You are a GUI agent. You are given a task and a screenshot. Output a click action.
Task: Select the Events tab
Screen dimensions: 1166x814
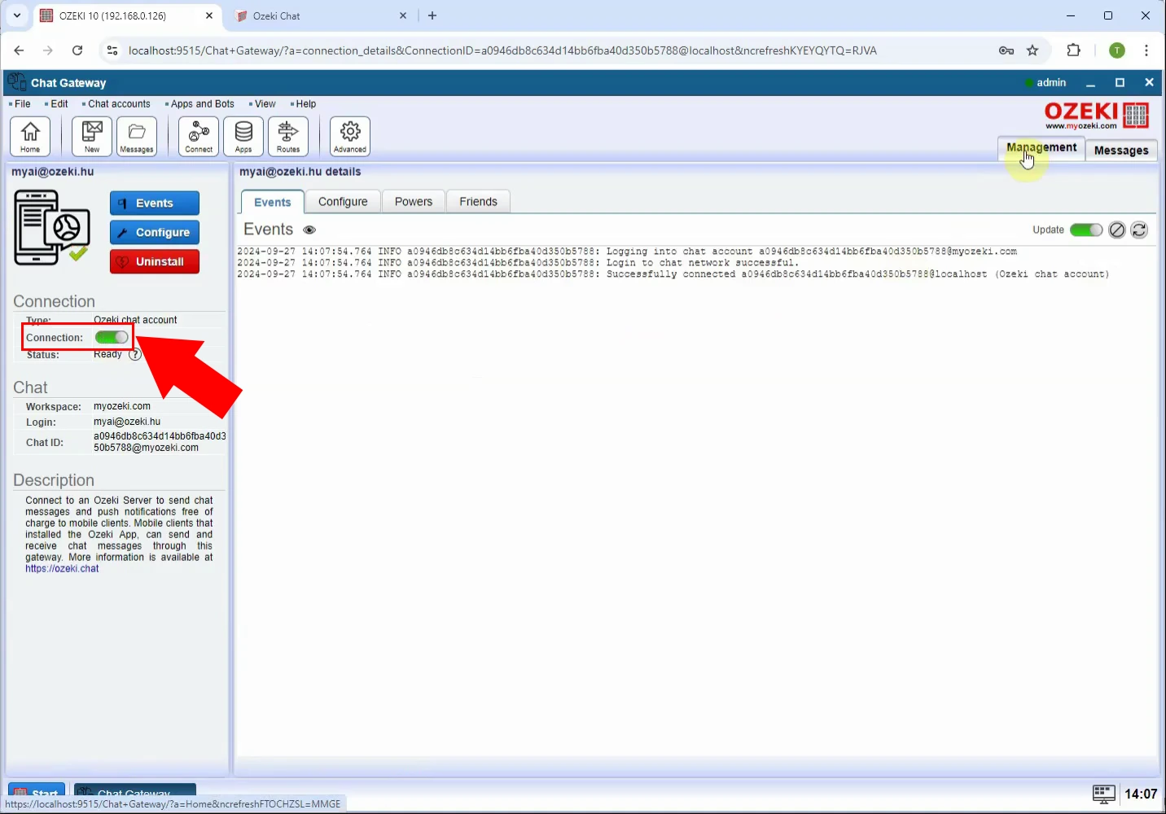272,202
